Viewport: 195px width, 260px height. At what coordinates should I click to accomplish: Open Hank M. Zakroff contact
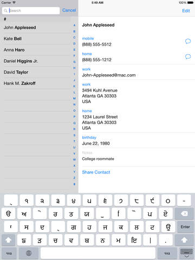click(x=35, y=83)
